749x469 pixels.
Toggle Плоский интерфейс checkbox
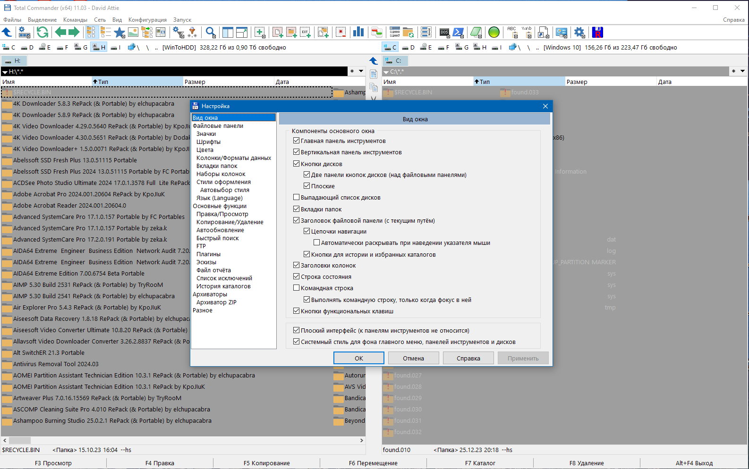coord(296,330)
